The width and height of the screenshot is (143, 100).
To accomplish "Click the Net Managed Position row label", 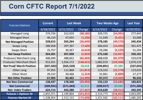I will pyautogui.click(x=20, y=42).
